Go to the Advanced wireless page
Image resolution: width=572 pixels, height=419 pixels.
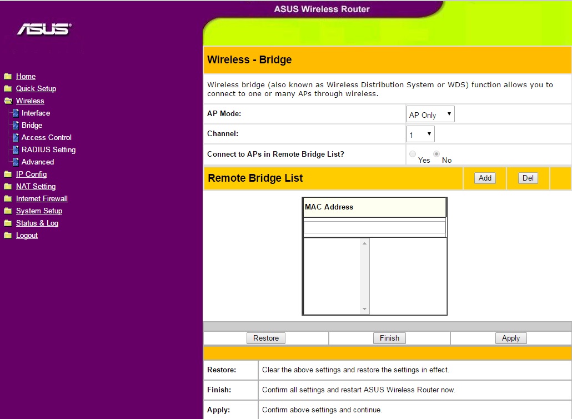pos(38,162)
